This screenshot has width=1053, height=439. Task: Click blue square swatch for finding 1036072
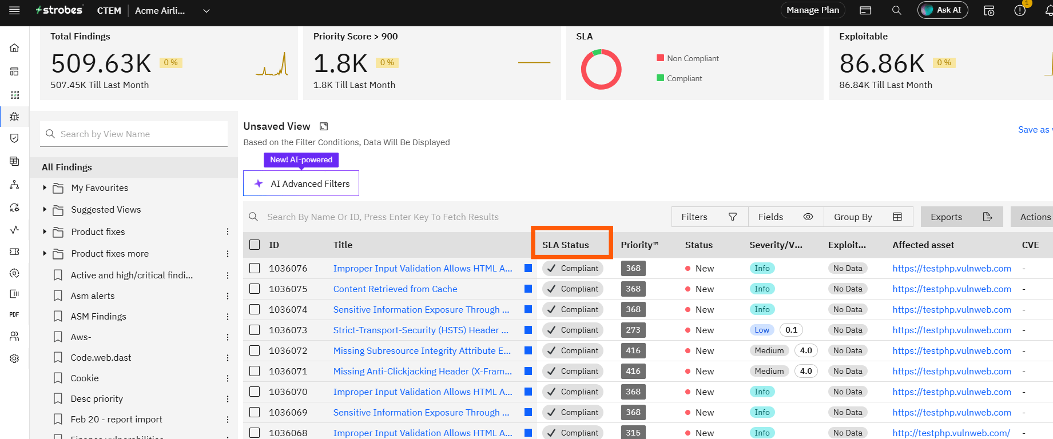click(x=528, y=350)
